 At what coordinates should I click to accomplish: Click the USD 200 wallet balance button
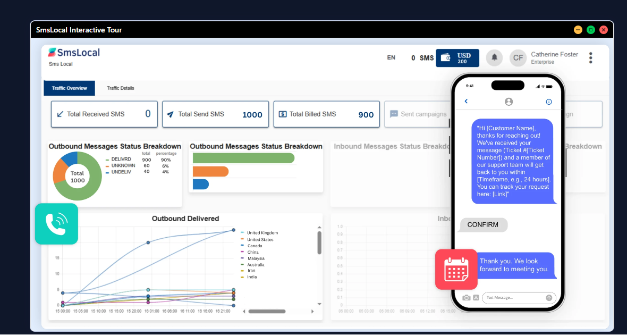pos(457,58)
